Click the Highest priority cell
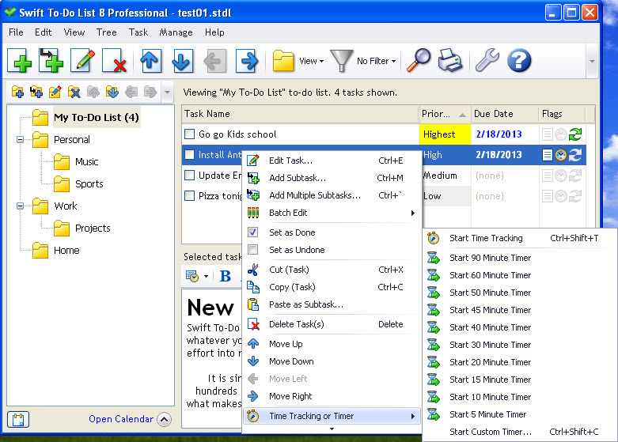 click(445, 134)
